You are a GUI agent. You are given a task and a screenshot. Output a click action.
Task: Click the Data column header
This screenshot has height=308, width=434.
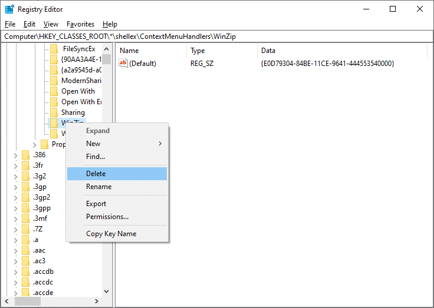(268, 51)
